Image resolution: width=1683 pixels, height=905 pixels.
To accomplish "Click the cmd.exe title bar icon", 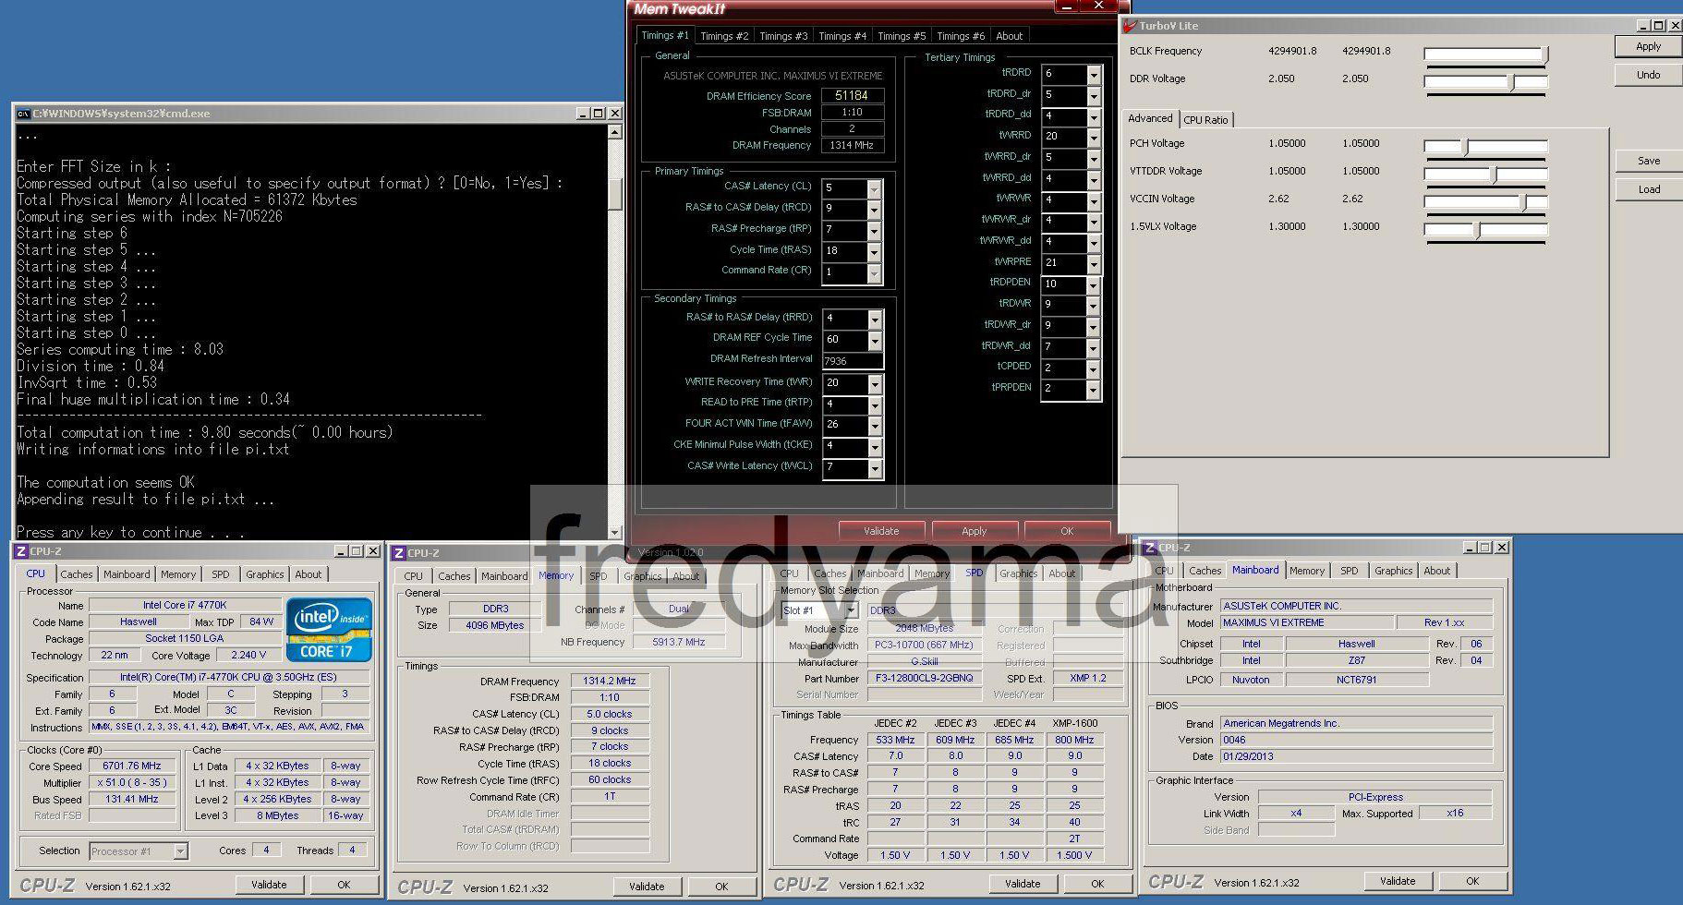I will 23,114.
